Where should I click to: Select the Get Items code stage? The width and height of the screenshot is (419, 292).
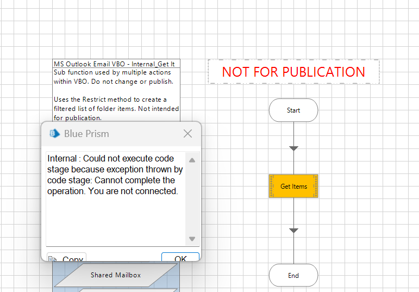tap(293, 187)
